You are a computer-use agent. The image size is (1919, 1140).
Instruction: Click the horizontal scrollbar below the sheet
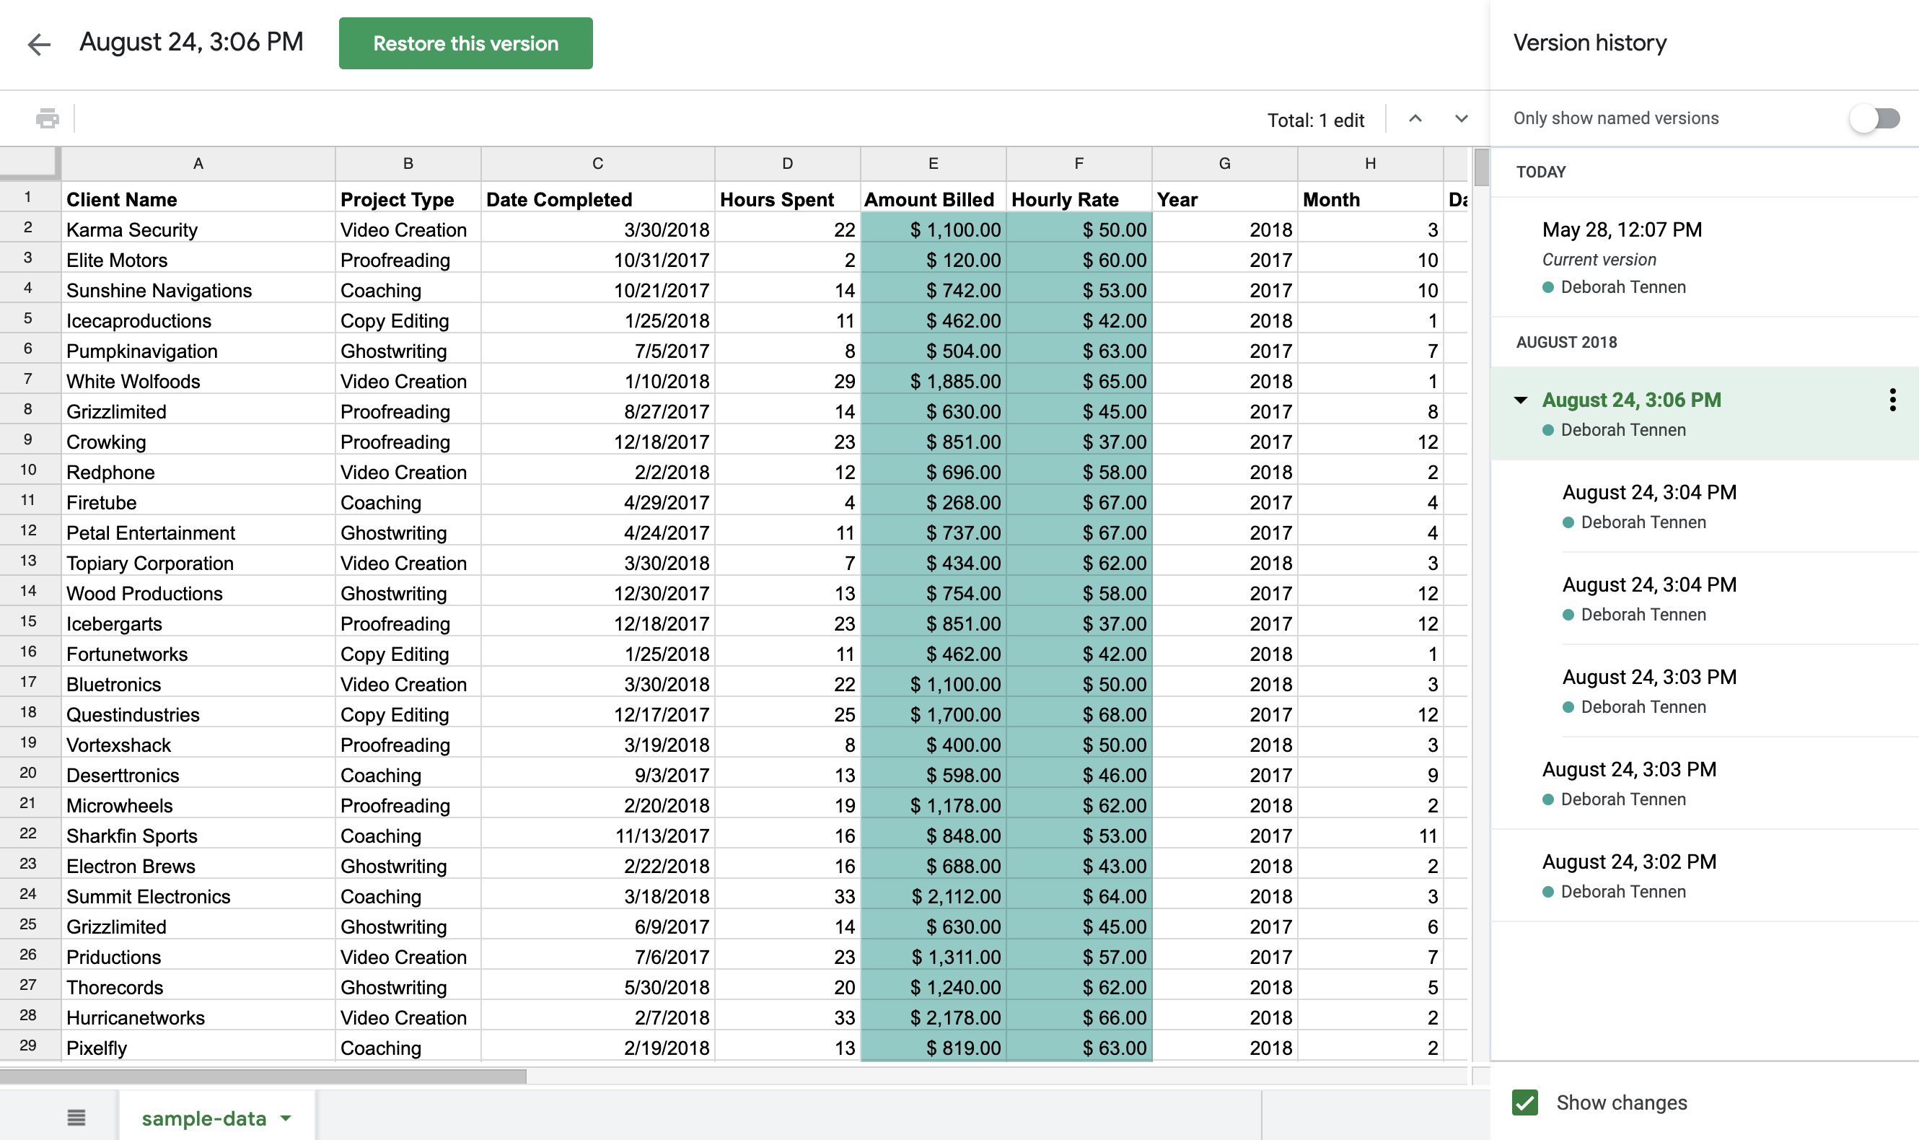point(263,1076)
